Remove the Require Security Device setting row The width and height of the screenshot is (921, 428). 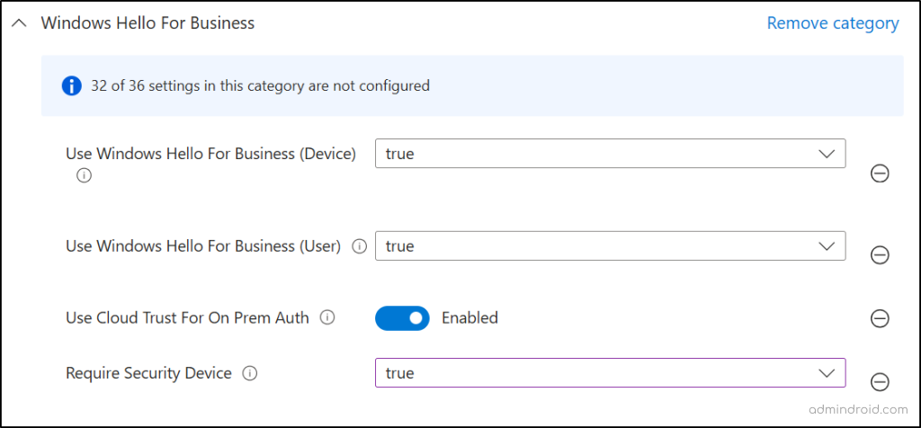(x=880, y=382)
